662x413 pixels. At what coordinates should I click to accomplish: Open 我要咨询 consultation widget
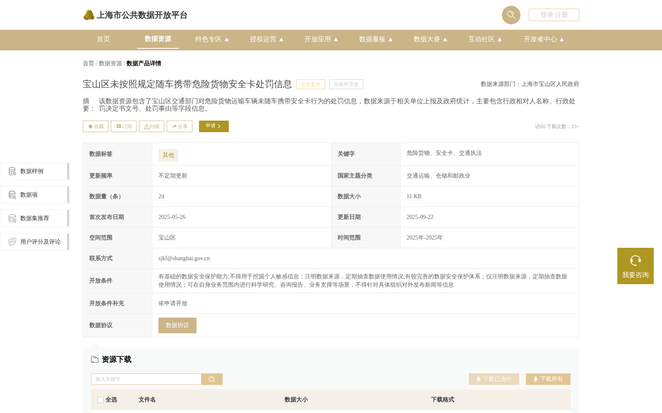click(636, 266)
